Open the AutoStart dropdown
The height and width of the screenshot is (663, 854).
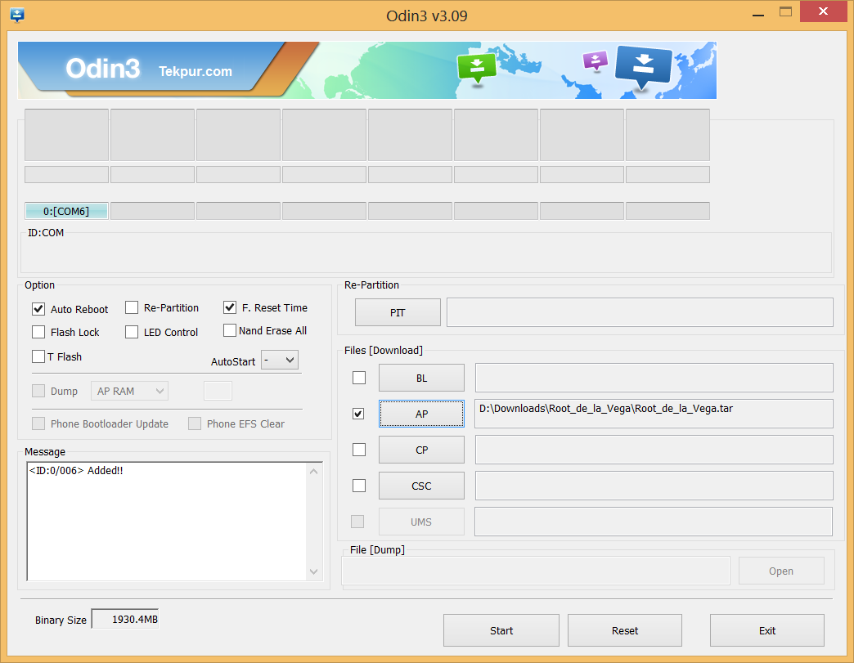(280, 359)
